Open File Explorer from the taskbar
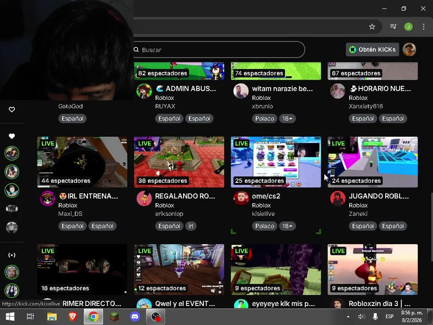The image size is (433, 325). click(x=51, y=317)
